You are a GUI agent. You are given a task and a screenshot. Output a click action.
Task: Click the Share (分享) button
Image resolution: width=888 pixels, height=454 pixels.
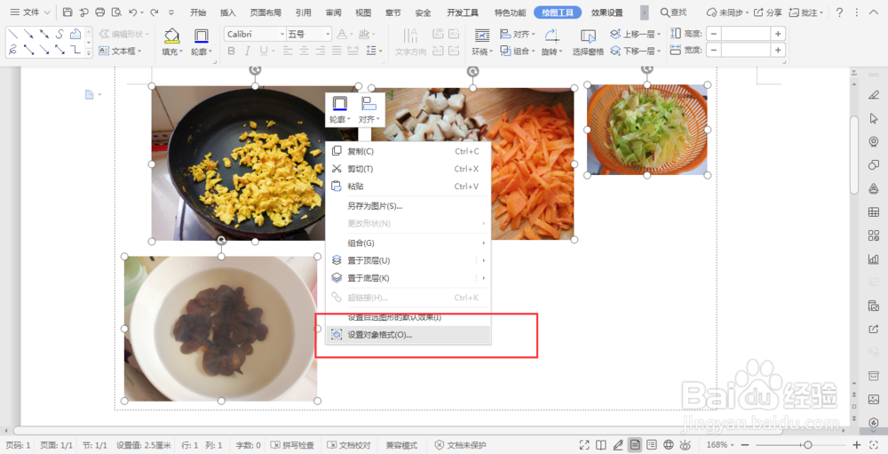pos(768,12)
